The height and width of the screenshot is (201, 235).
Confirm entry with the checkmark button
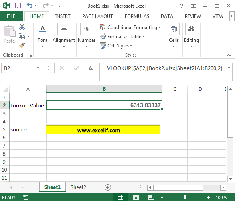click(x=76, y=68)
